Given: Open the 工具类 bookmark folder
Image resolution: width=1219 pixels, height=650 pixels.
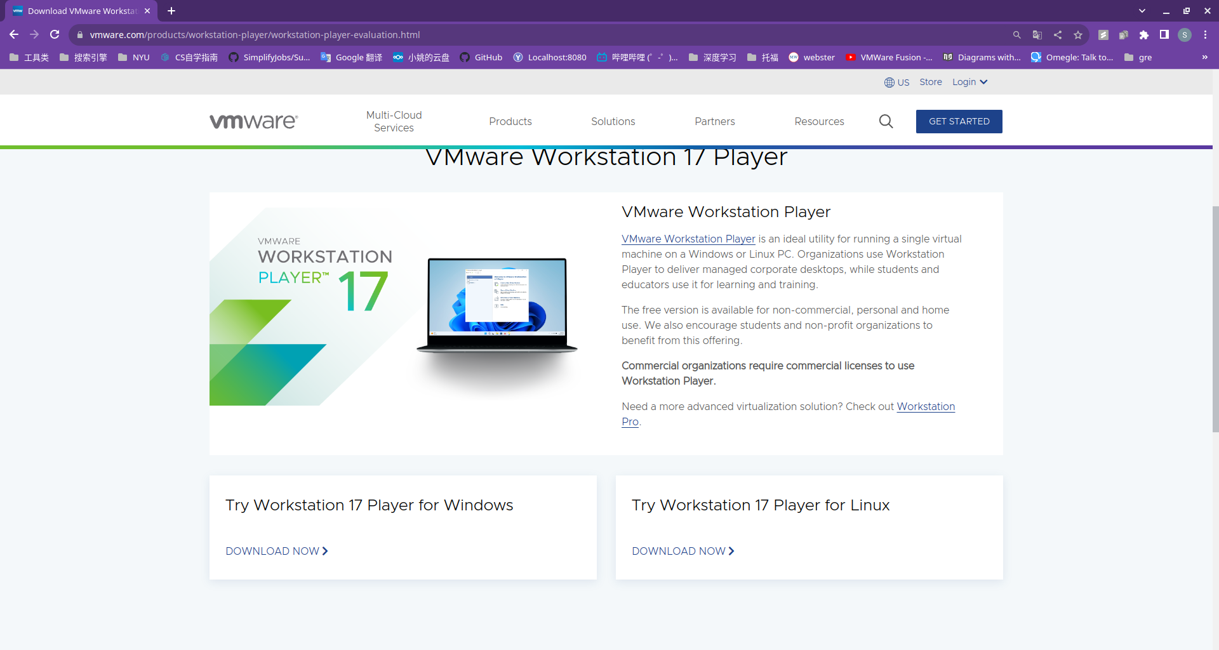Looking at the screenshot, I should click(29, 57).
